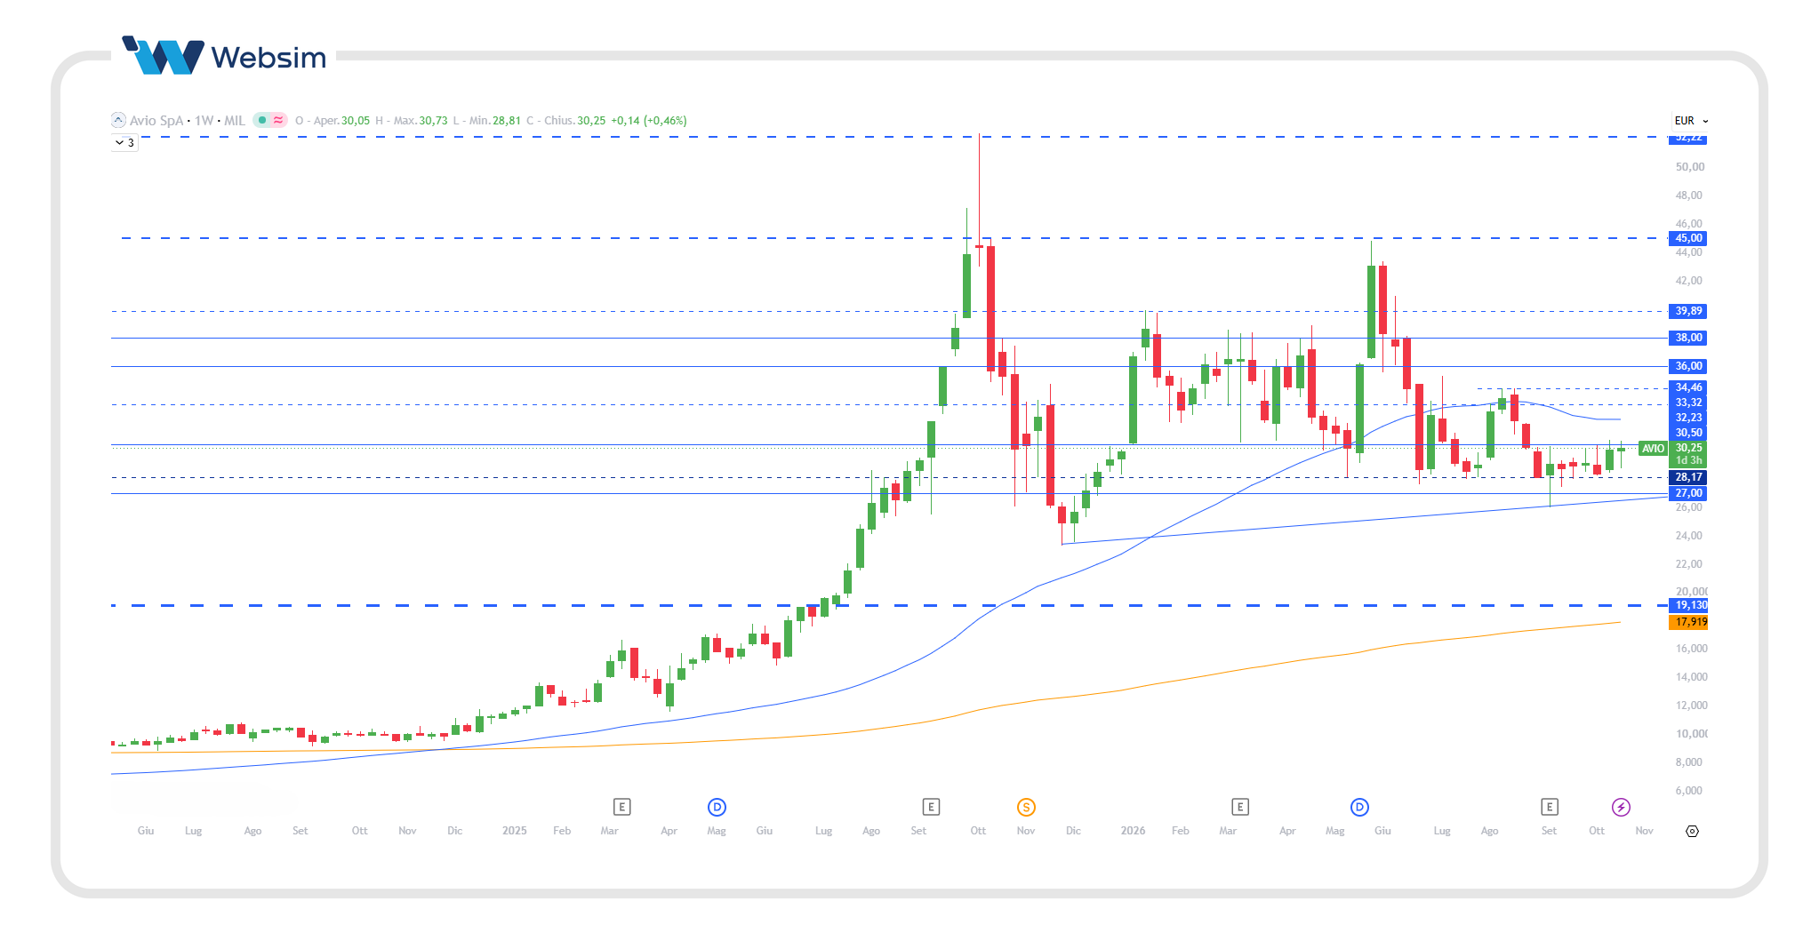Open the earnings E marker near Set 2026
The width and height of the screenshot is (1819, 949).
click(1550, 807)
